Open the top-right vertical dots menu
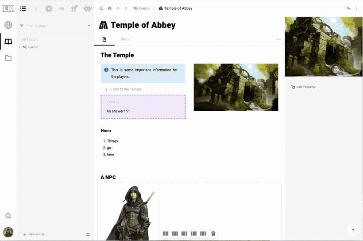The width and height of the screenshot is (363, 241). coord(356,8)
